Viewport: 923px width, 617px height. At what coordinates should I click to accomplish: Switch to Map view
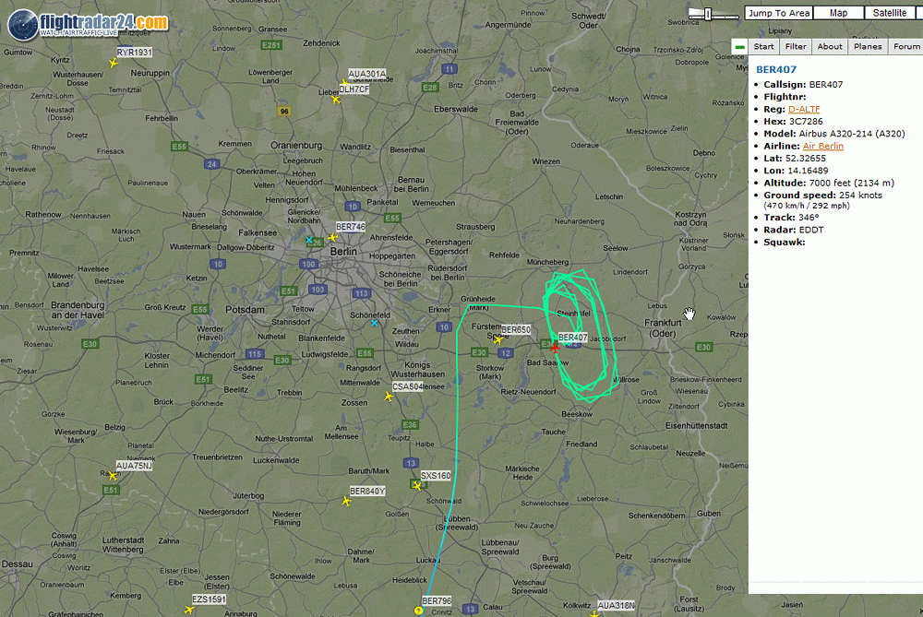coord(838,13)
